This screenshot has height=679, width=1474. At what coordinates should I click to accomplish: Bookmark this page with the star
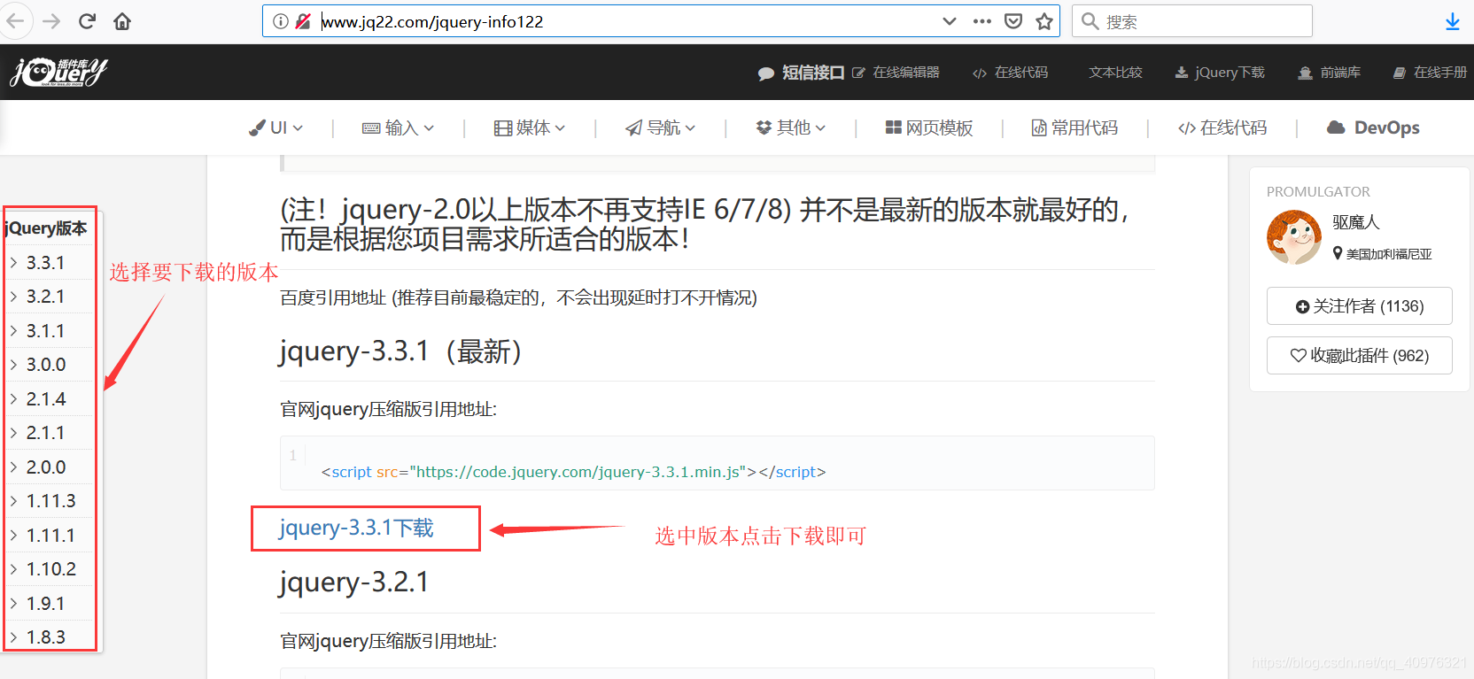pos(1044,21)
